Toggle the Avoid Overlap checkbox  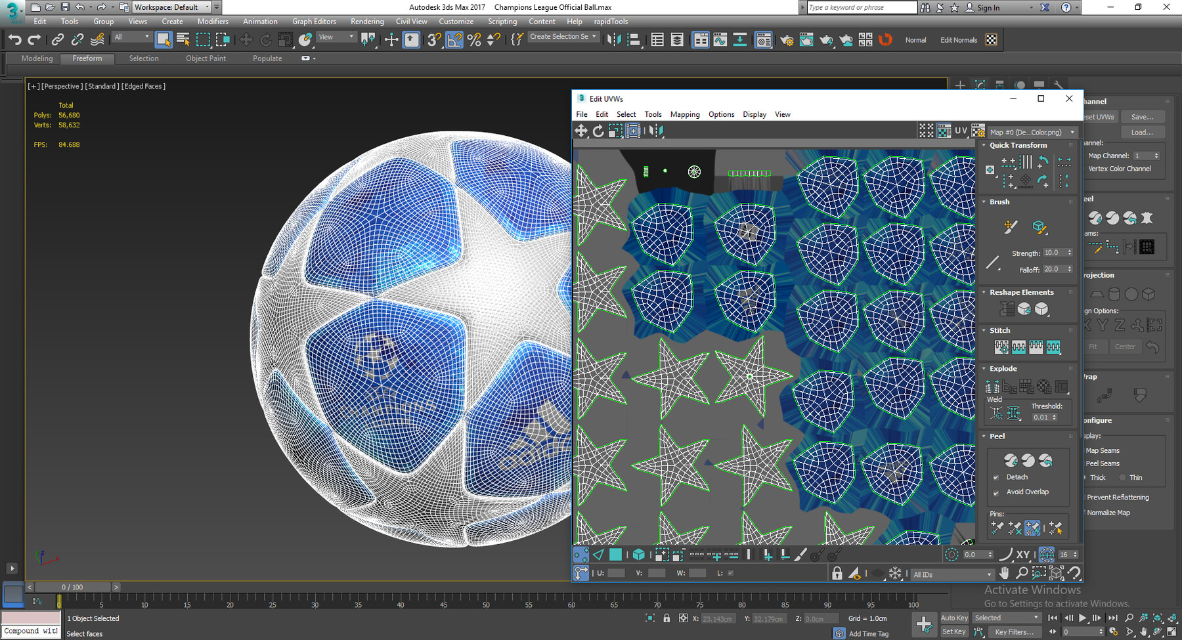point(996,492)
